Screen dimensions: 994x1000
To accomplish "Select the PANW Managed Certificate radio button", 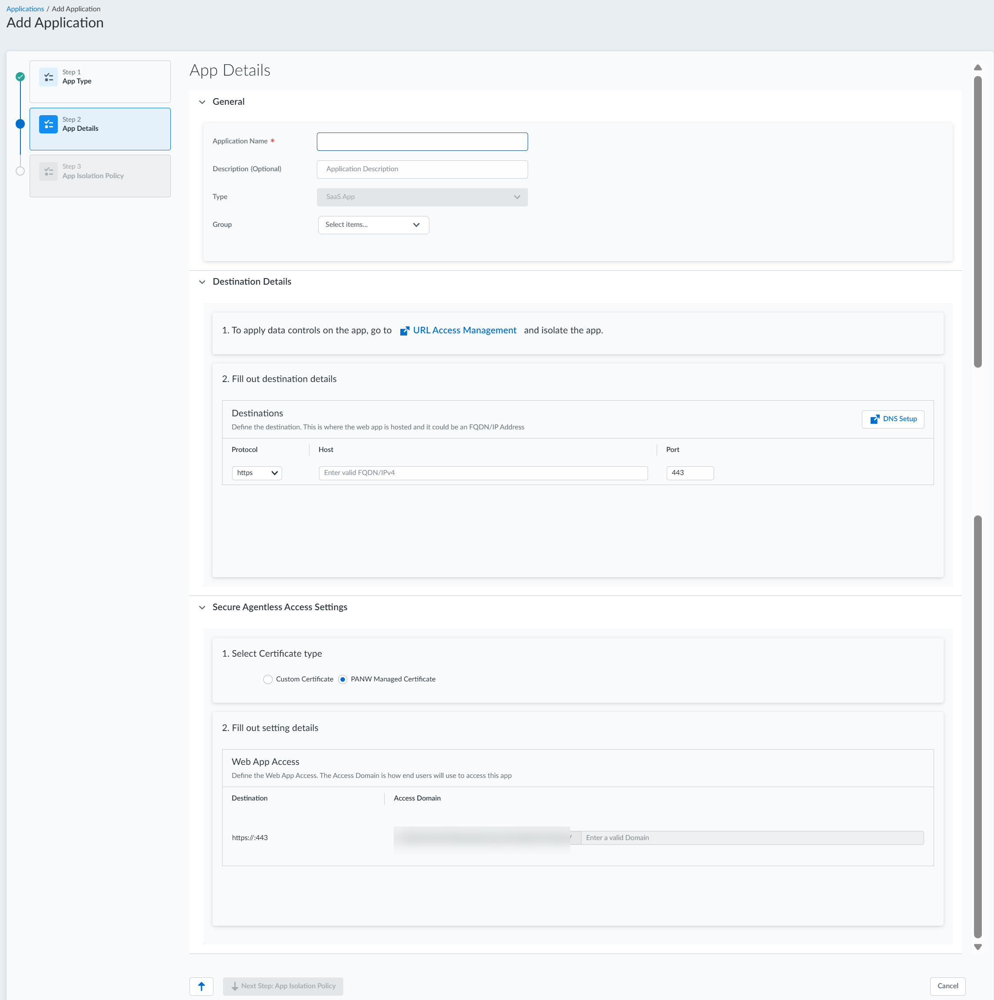I will (x=343, y=680).
